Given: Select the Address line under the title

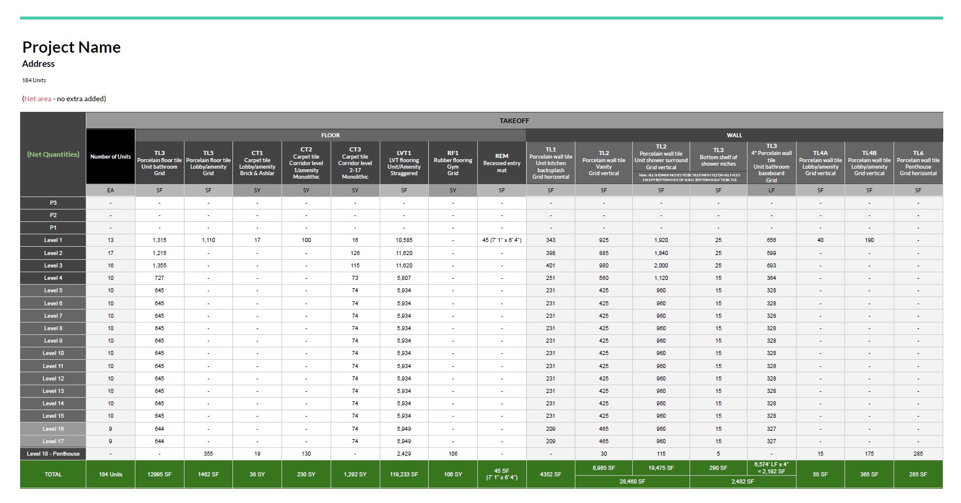Looking at the screenshot, I should [38, 64].
